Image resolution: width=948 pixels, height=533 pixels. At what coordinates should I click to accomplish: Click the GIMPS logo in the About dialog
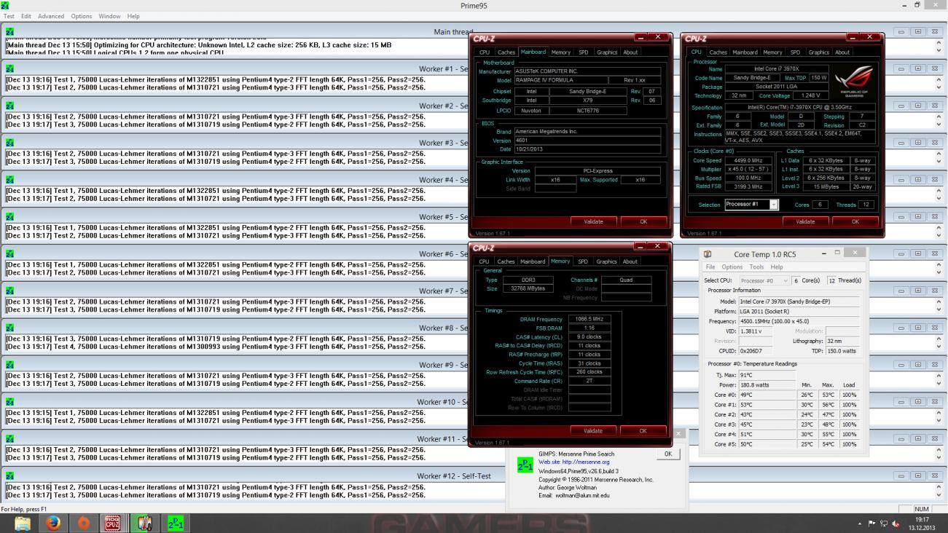(x=525, y=465)
